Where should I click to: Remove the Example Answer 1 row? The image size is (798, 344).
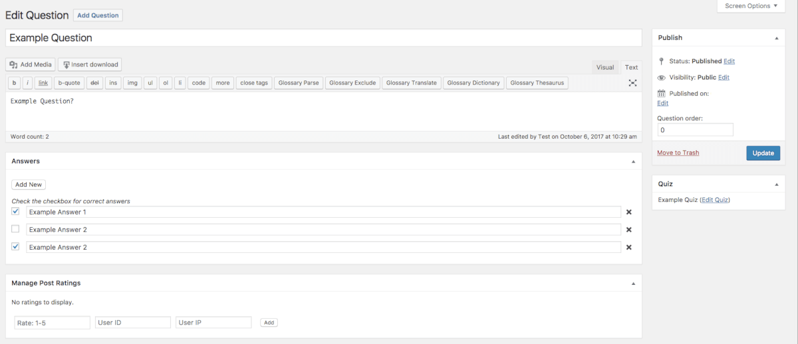pos(628,213)
